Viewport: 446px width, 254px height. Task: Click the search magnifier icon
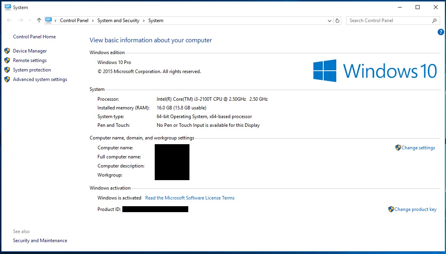coord(434,21)
